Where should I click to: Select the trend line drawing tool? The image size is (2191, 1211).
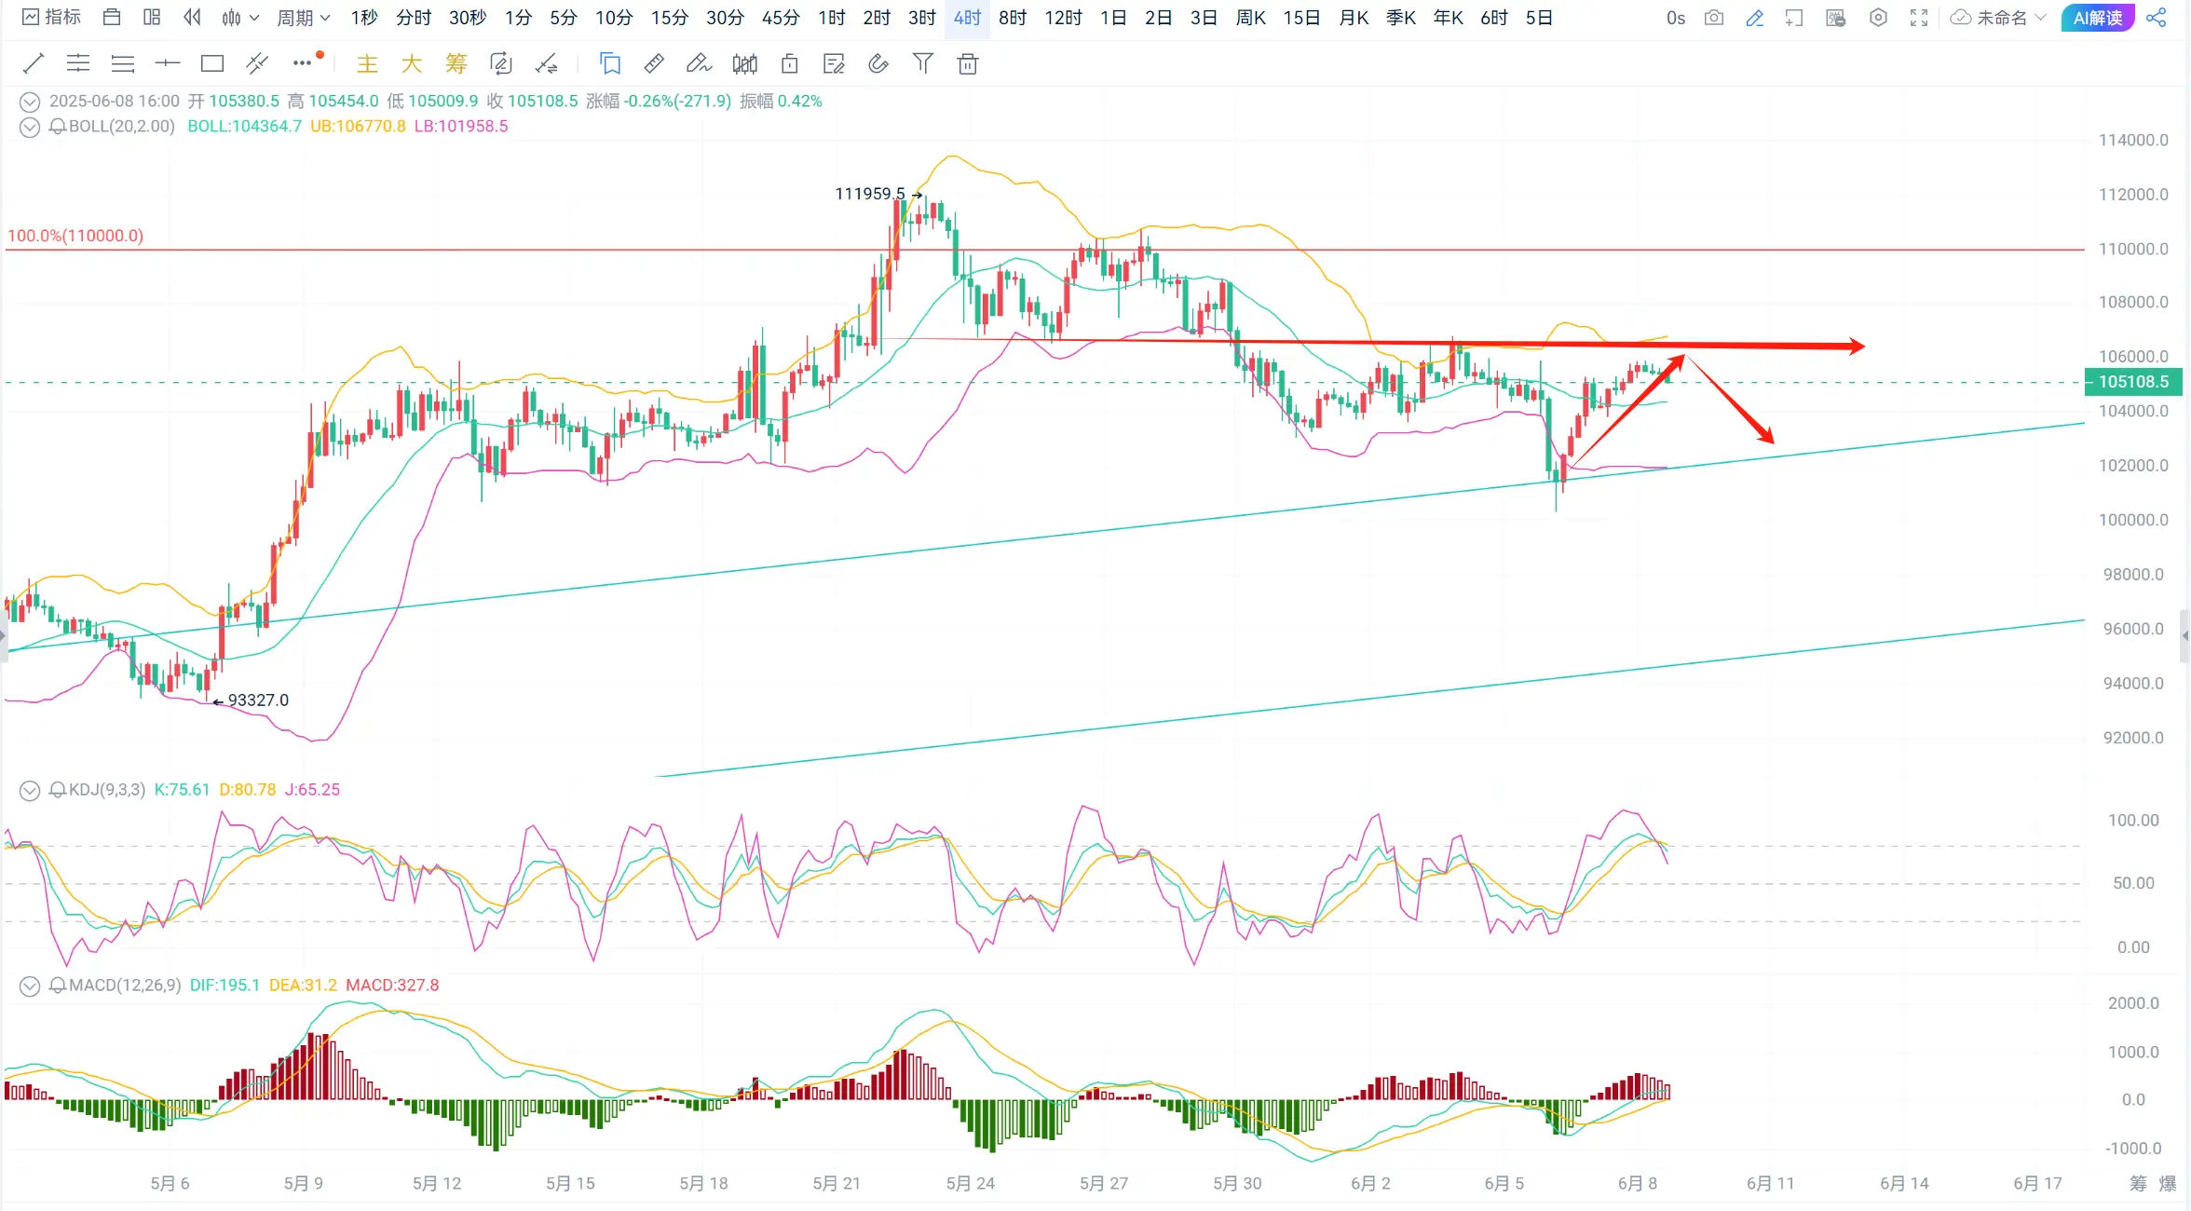click(34, 63)
